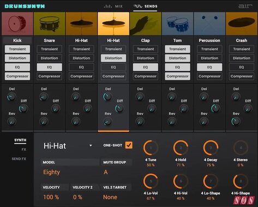Select the first Hi-Hat pad image
The image size is (258, 207).
[81, 23]
